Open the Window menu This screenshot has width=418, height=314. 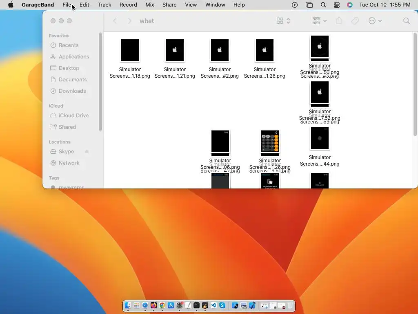[x=215, y=5]
